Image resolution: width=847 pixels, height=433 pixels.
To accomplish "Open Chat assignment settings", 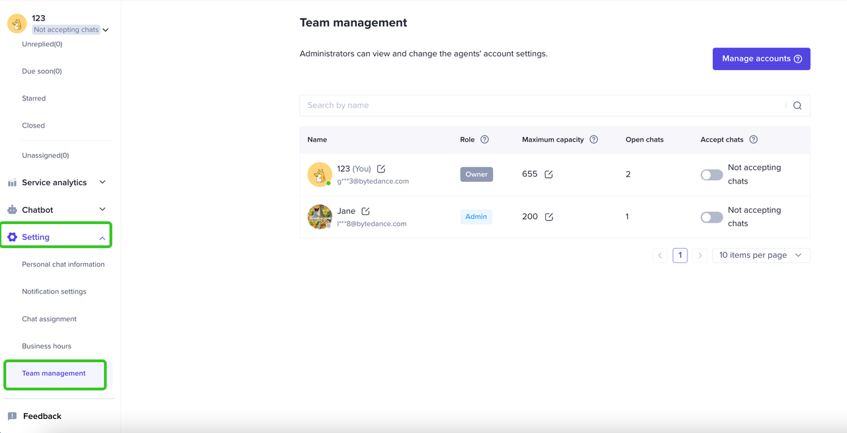I will [x=49, y=319].
